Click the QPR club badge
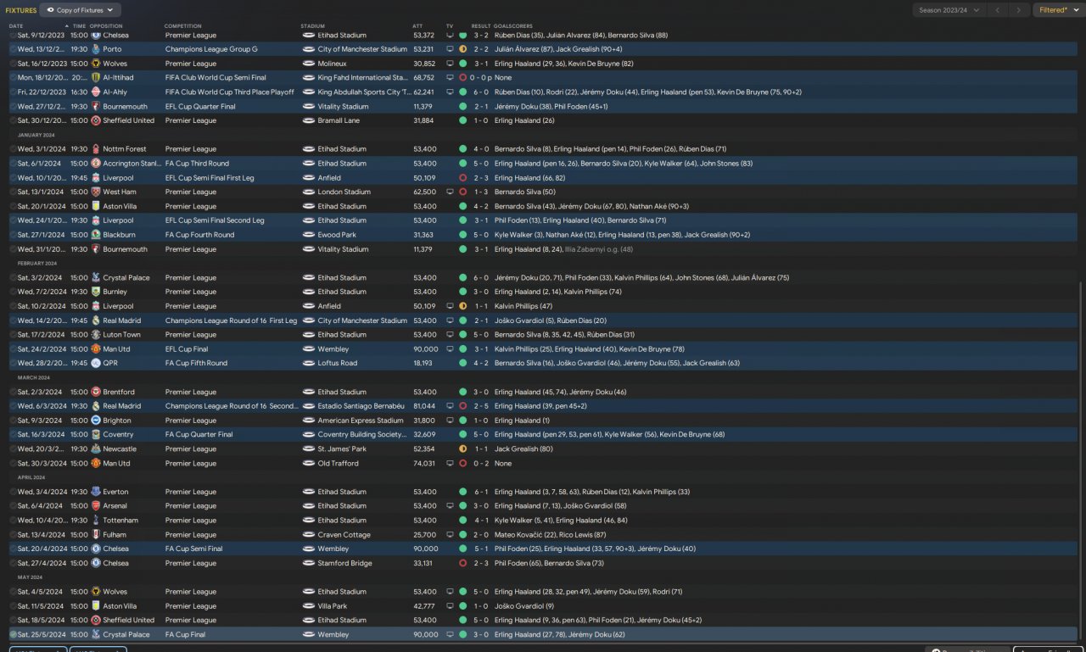This screenshot has width=1086, height=652. tap(96, 363)
